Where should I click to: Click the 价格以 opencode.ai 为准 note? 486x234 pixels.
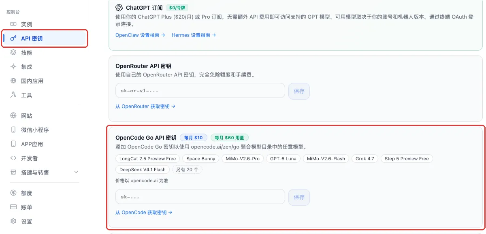point(142,181)
